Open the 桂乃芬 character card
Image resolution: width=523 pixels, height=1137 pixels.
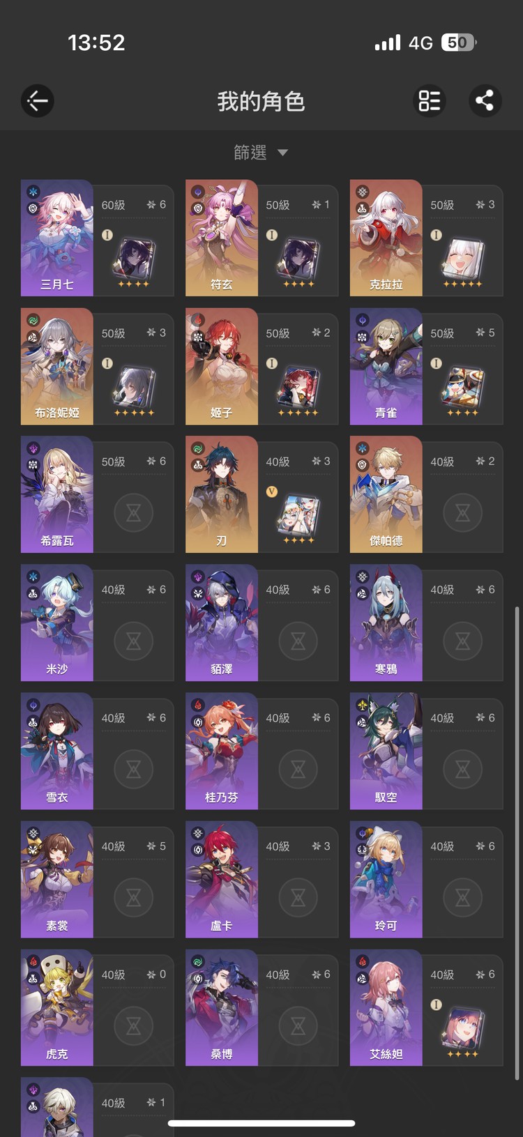262,751
